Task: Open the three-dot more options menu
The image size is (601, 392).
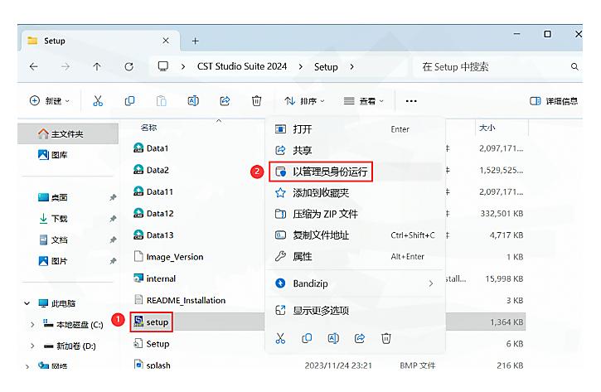Action: (x=411, y=101)
